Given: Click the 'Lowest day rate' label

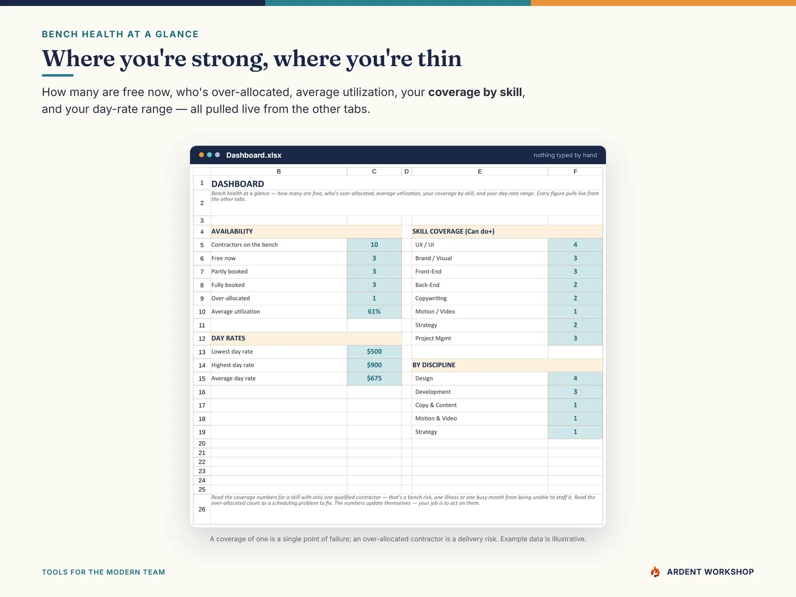Looking at the screenshot, I should click(232, 352).
